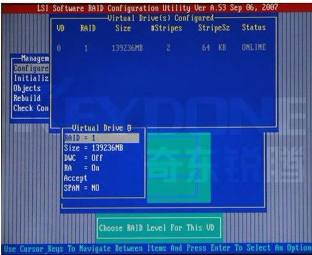Click the #Stripes column header
Image resolution: width=312 pixels, height=255 pixels.
point(166,28)
